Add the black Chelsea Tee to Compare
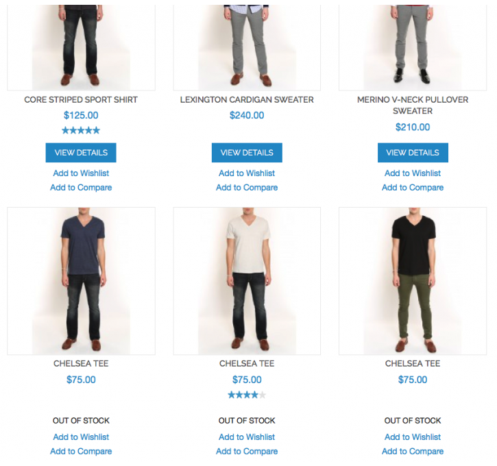The height and width of the screenshot is (466, 497). pos(413,452)
